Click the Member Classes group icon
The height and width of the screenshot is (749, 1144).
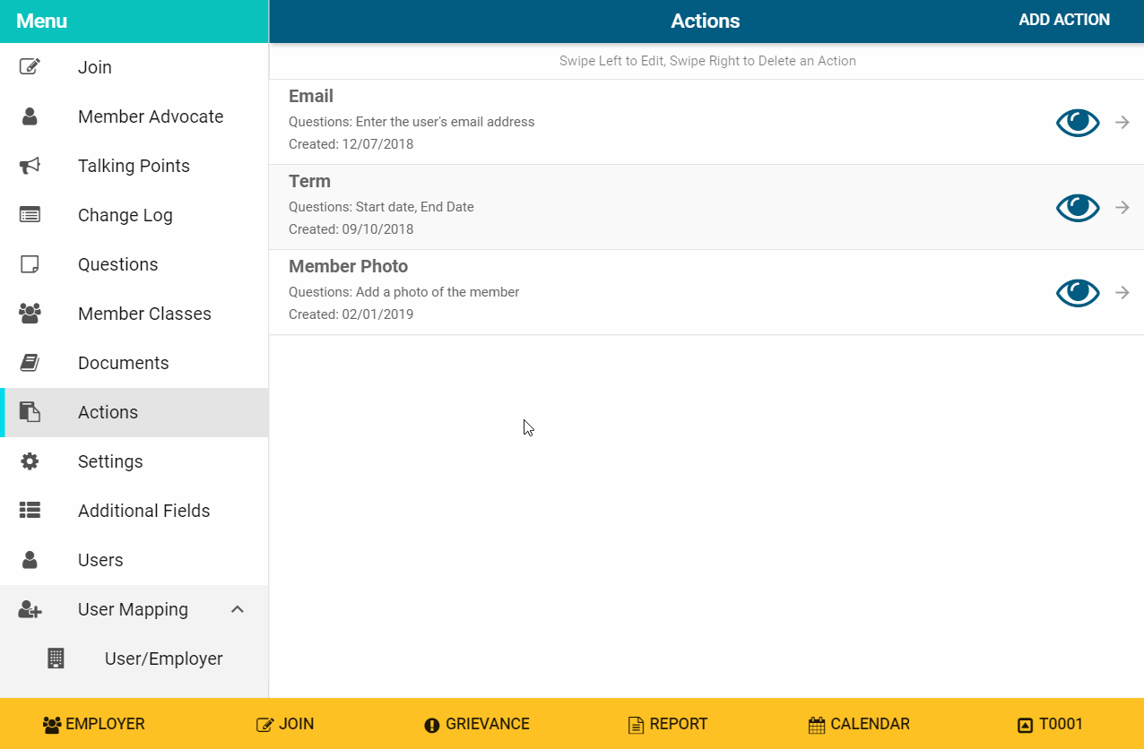[x=30, y=314]
